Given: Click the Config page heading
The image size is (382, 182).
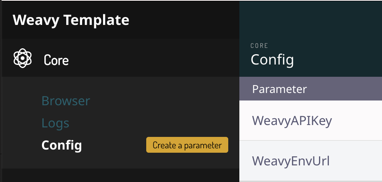Looking at the screenshot, I should click(x=272, y=60).
